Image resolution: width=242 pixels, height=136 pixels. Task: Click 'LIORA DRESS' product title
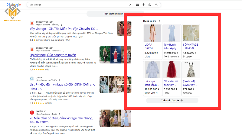coord(149,47)
